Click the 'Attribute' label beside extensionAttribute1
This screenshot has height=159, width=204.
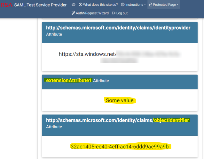click(x=101, y=81)
